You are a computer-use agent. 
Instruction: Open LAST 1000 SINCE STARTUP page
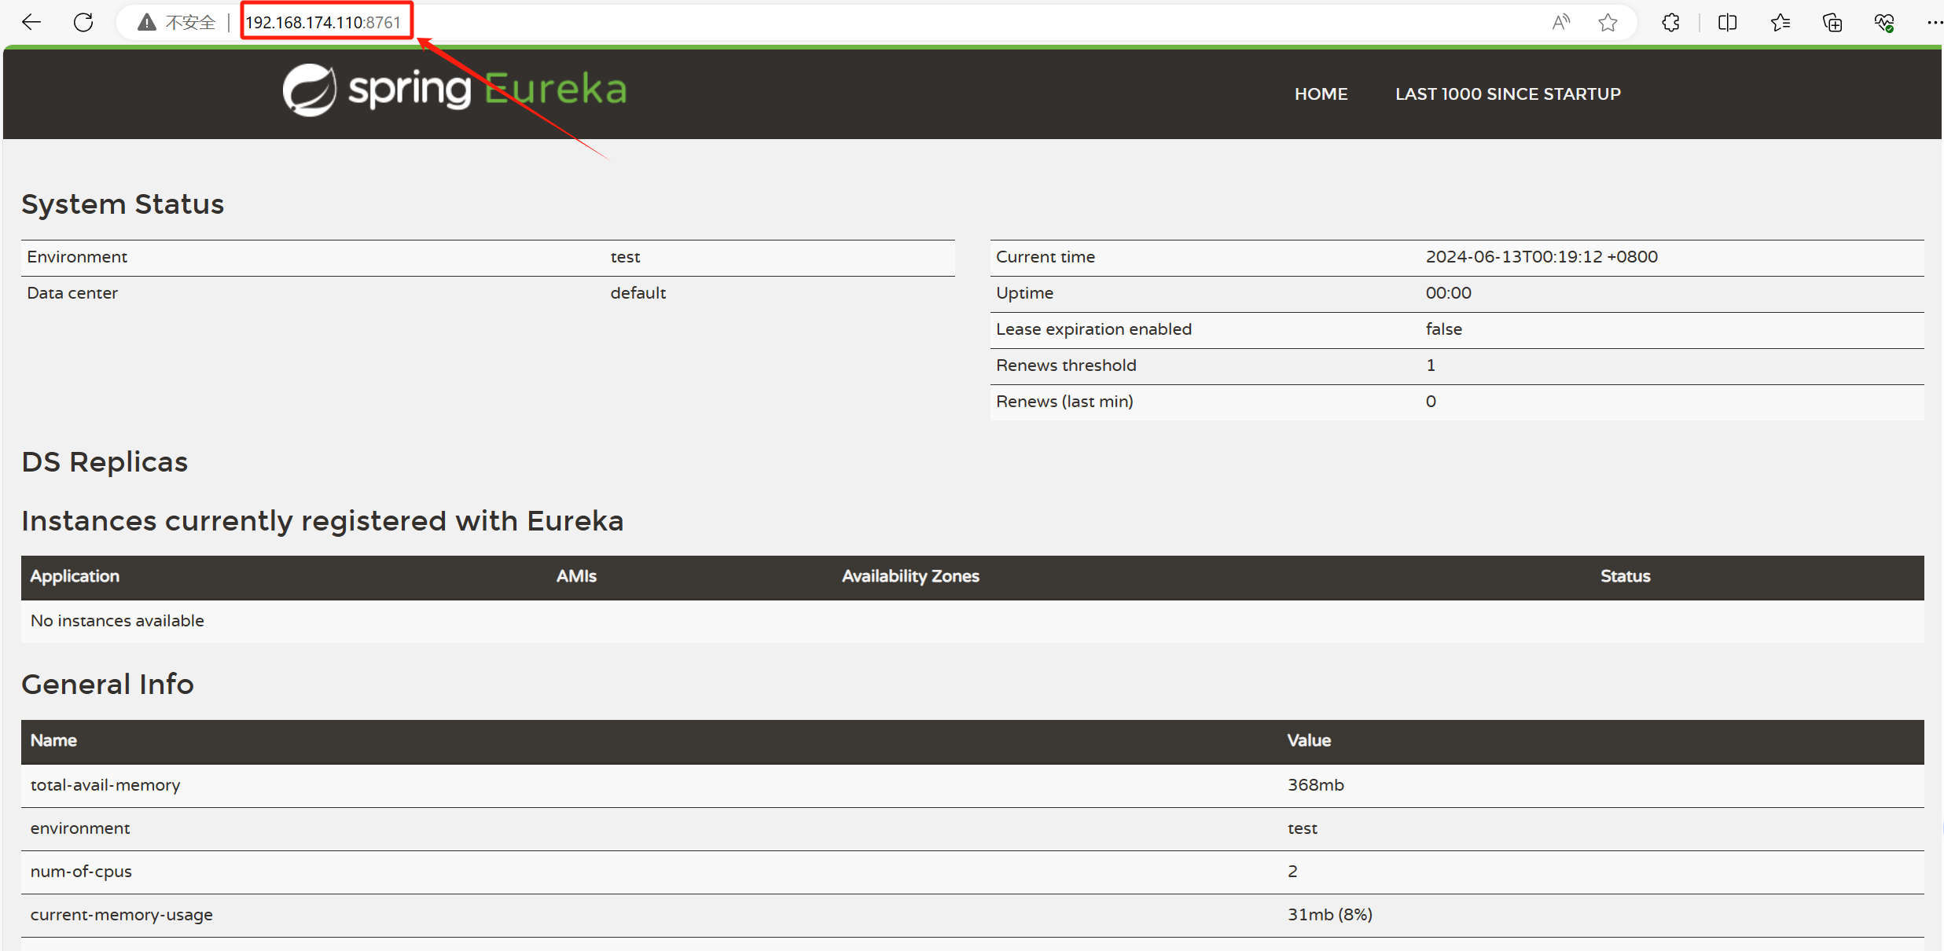[1507, 94]
